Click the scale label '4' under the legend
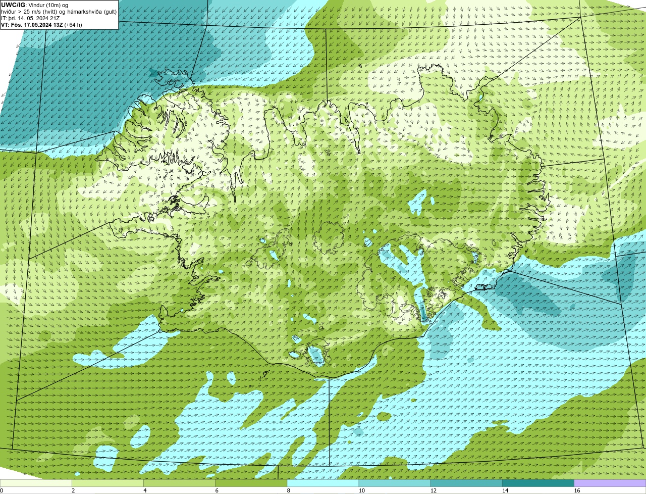Image resolution: width=646 pixels, height=494 pixels. (145, 490)
